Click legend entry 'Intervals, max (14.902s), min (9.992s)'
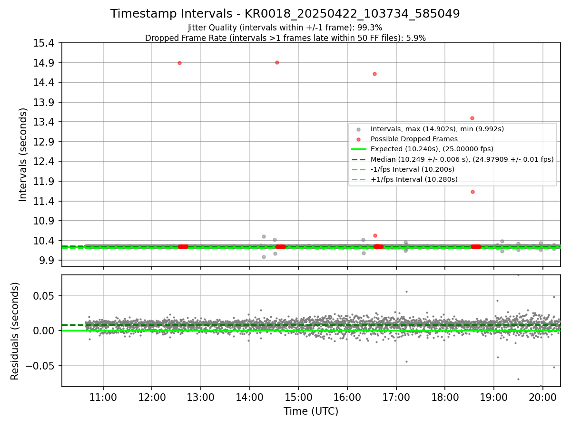The width and height of the screenshot is (571, 428). pyautogui.click(x=437, y=129)
